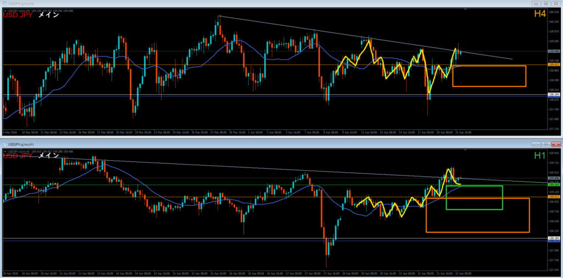Click the 21 Apr 16:00 label on the H4 time axis
The image size is (563, 278).
(x=463, y=132)
